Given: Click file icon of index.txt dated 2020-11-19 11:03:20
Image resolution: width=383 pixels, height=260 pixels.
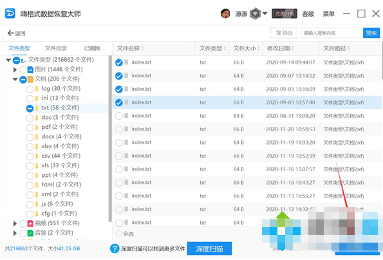Looking at the screenshot, I should [x=126, y=142].
